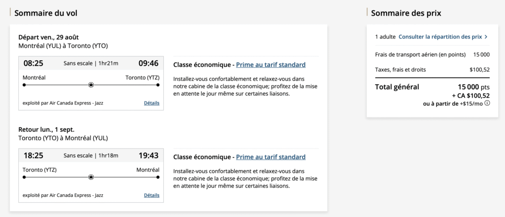Click the 08:25 departure time
The image size is (505, 217).
(34, 63)
